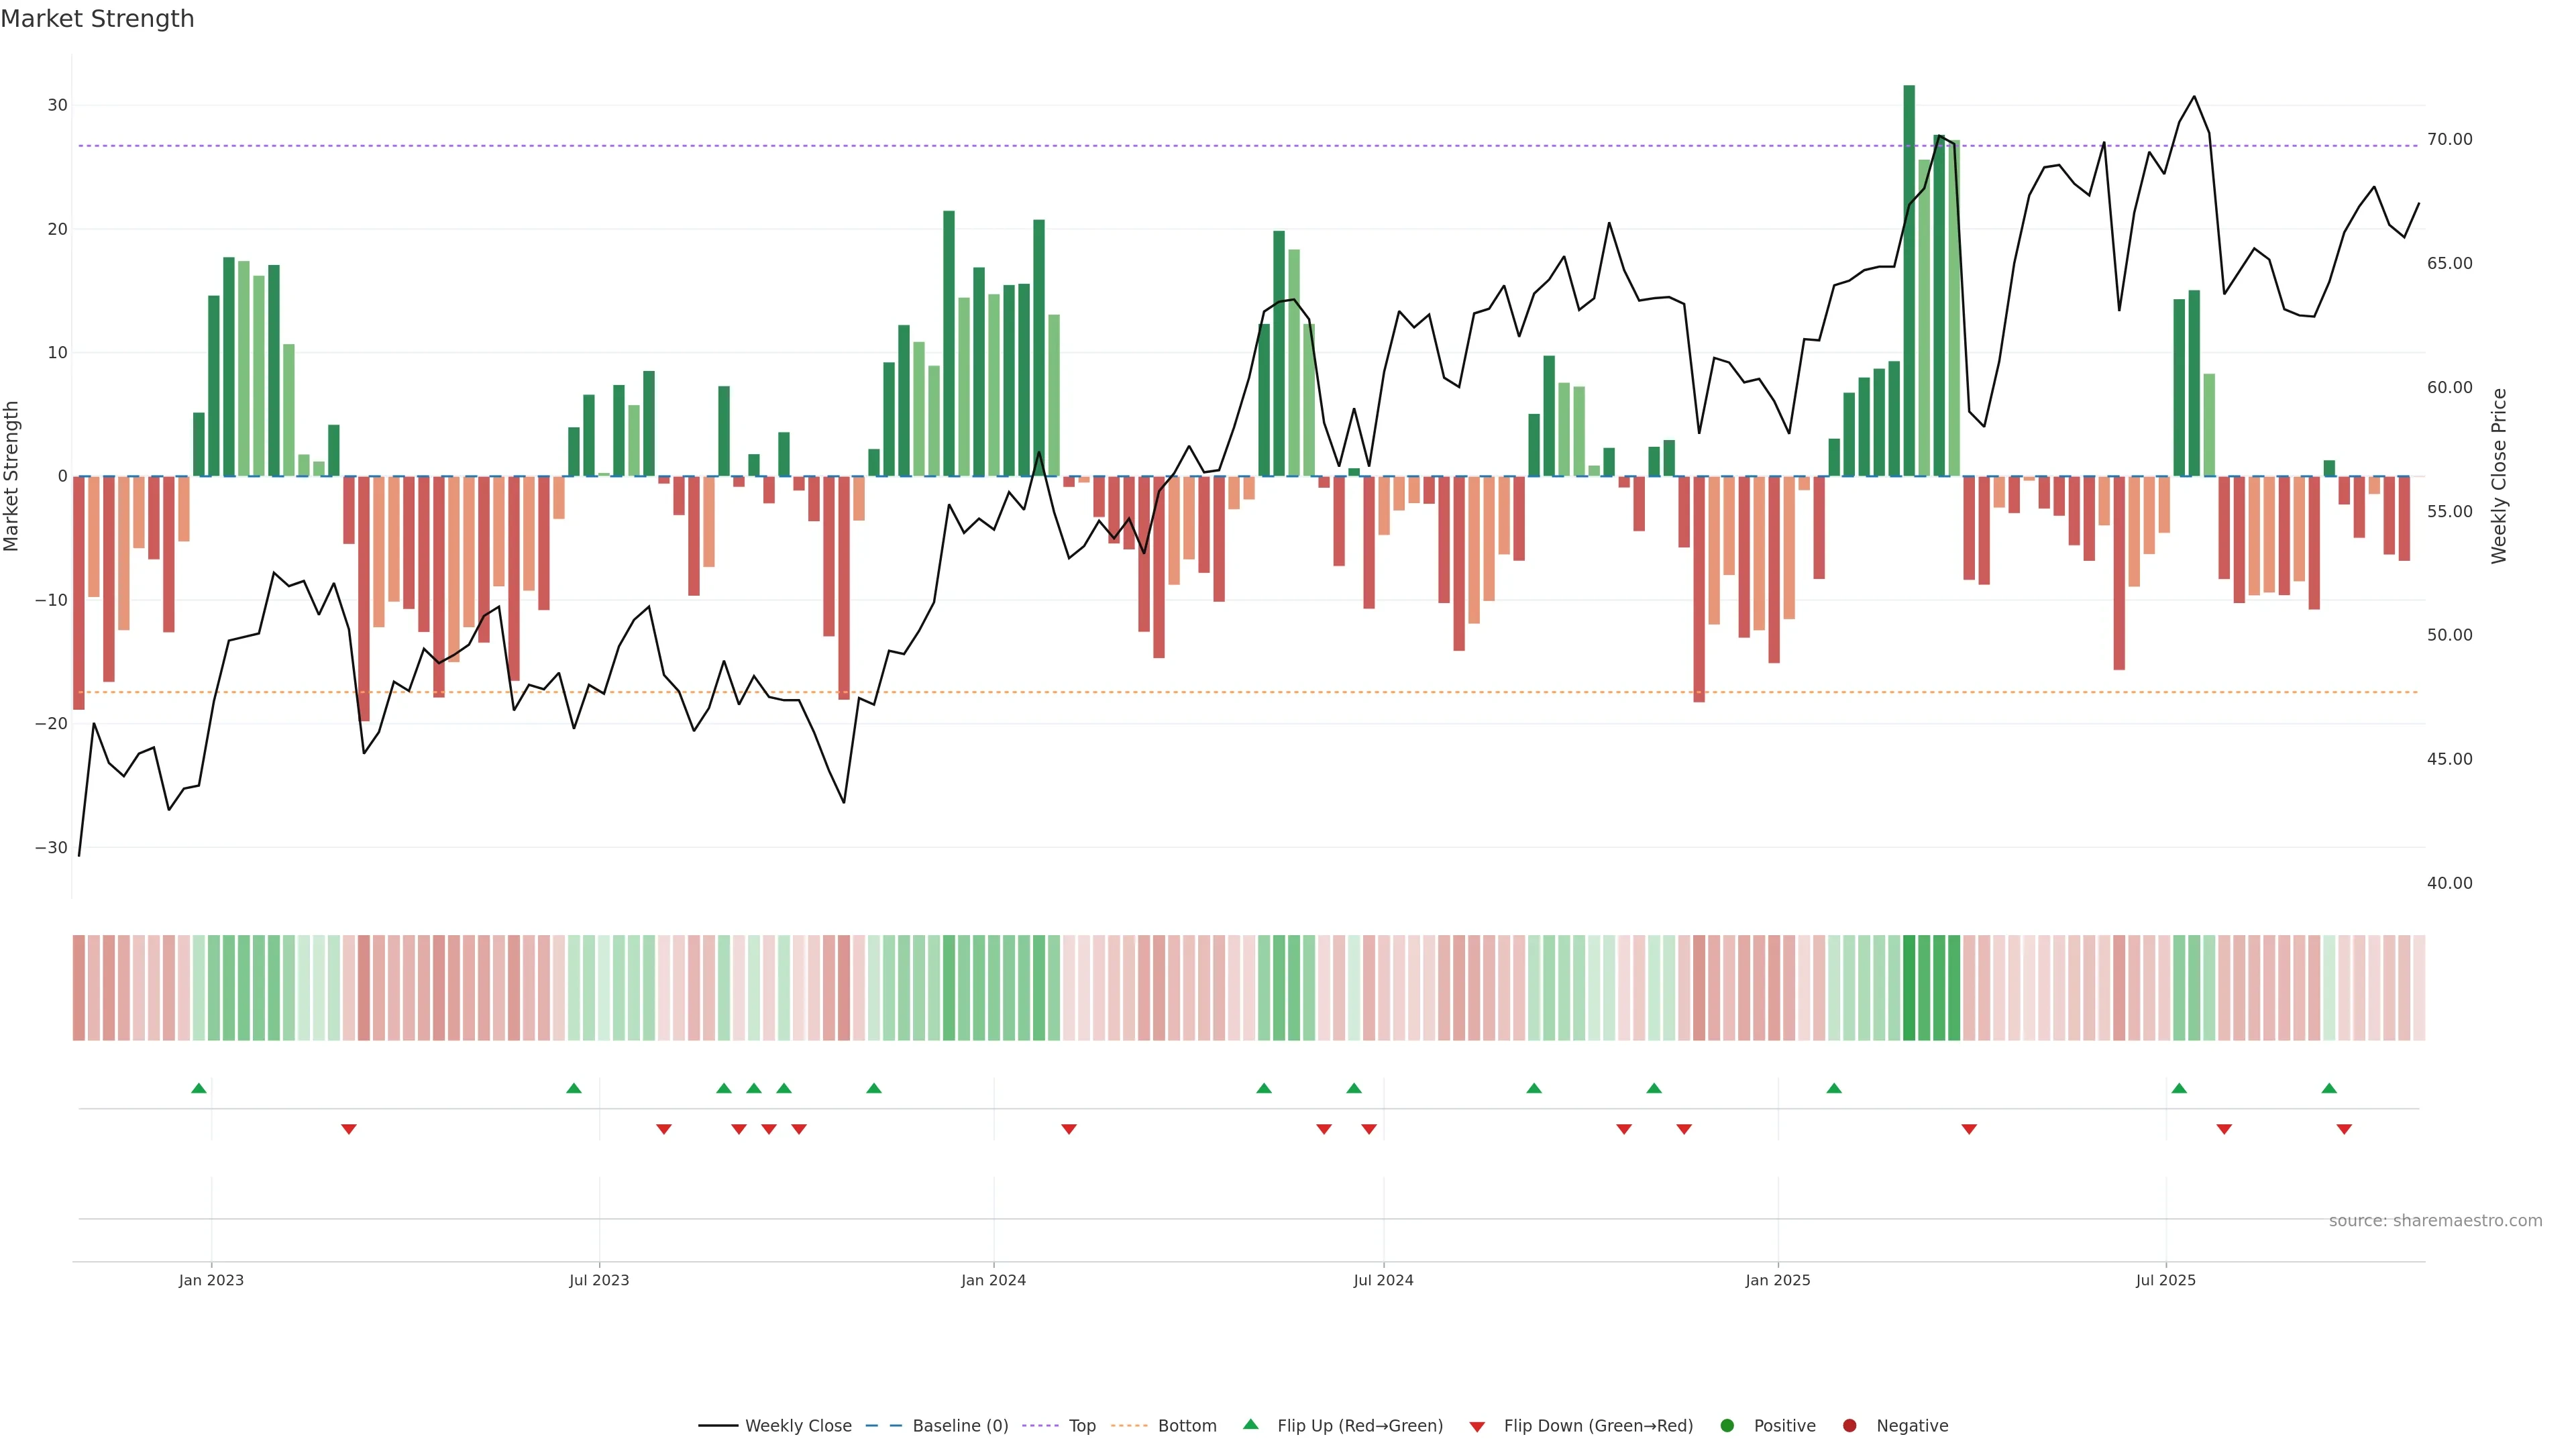
Task: Click the Flip Down red triangle legend icon
Action: [x=1477, y=1426]
